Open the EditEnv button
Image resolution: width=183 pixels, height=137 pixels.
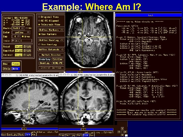click(57, 59)
